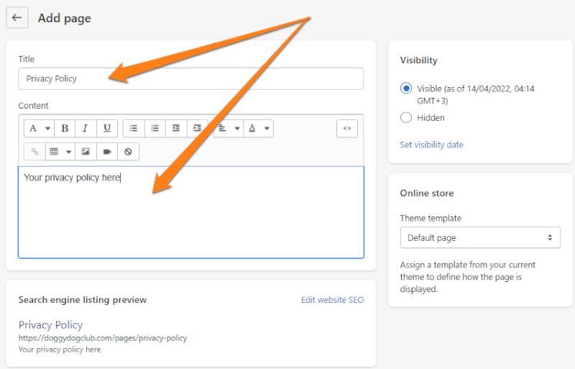Open the text formatting A dropdown
Image resolution: width=575 pixels, height=369 pixels.
(x=40, y=129)
